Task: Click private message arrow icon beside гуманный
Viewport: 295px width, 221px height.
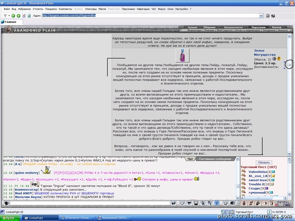Action: click(x=243, y=192)
